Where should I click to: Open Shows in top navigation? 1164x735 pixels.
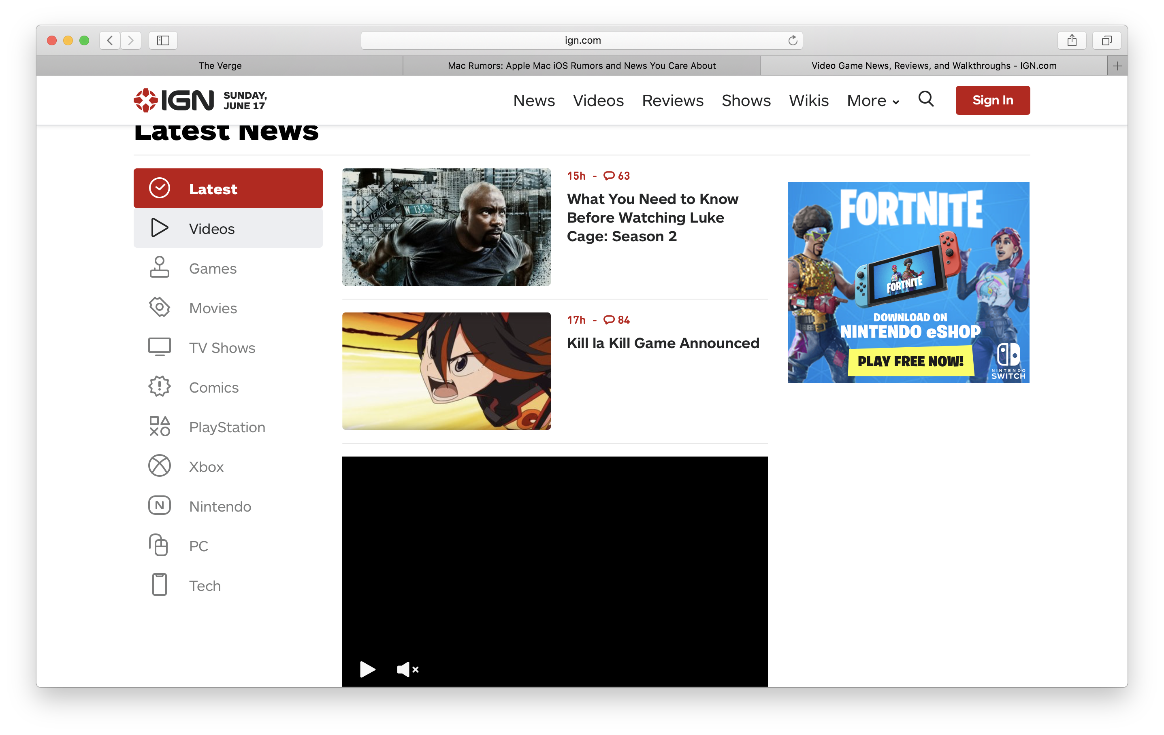(x=746, y=100)
